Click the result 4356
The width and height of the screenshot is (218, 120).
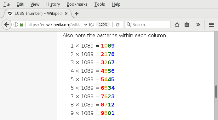tap(108, 71)
